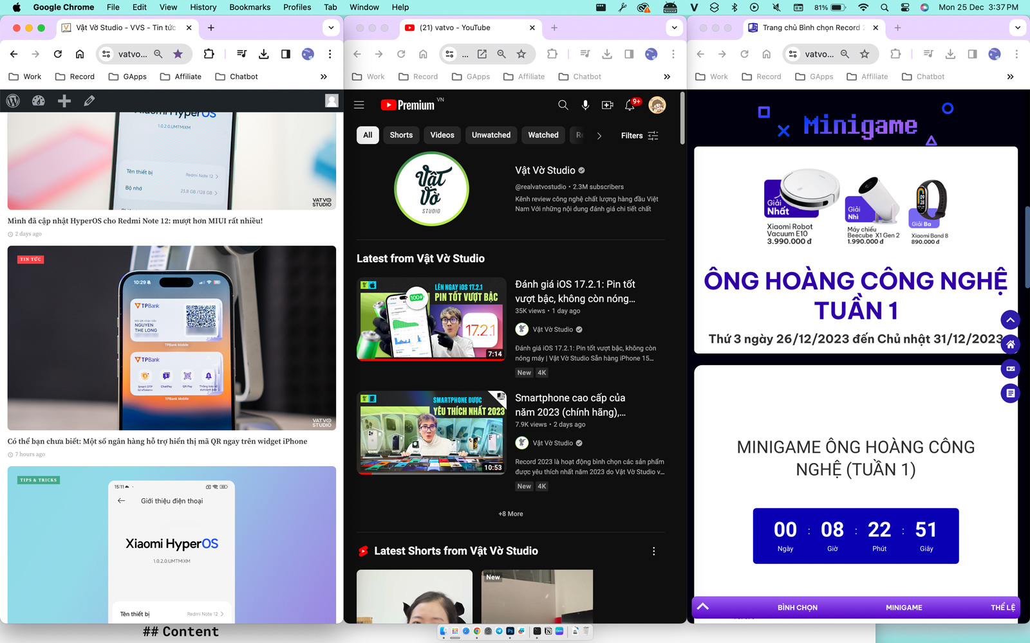Bookmark star in left Chrome window
The width and height of the screenshot is (1030, 643).
pos(178,54)
